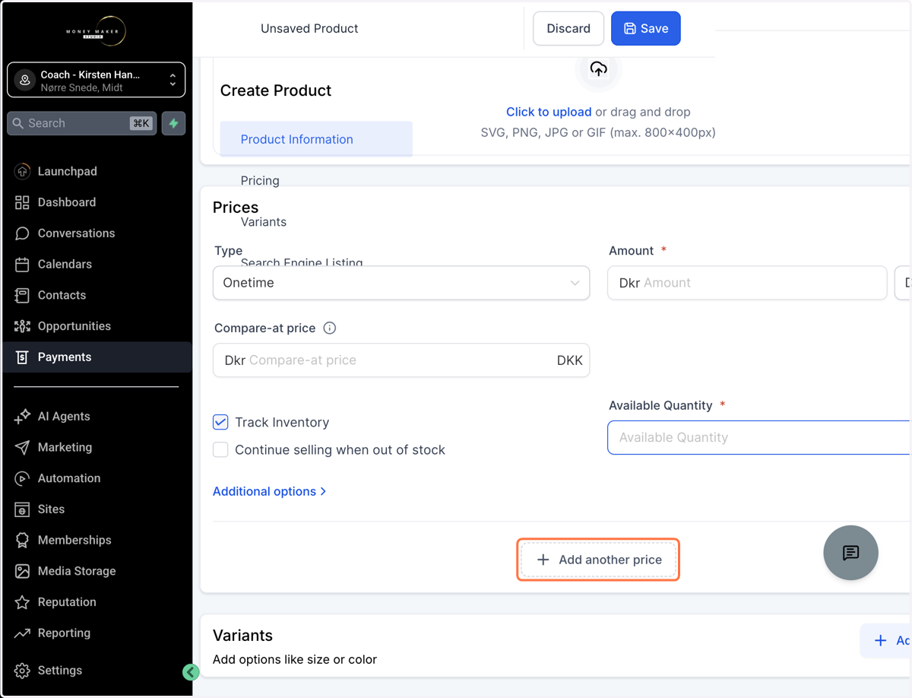Click the Settings gear icon

click(x=22, y=671)
